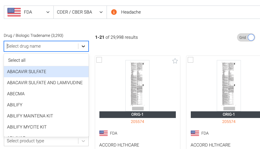The height and width of the screenshot is (149, 260).
Task: Click the flag icon on first card
Action: (104, 133)
